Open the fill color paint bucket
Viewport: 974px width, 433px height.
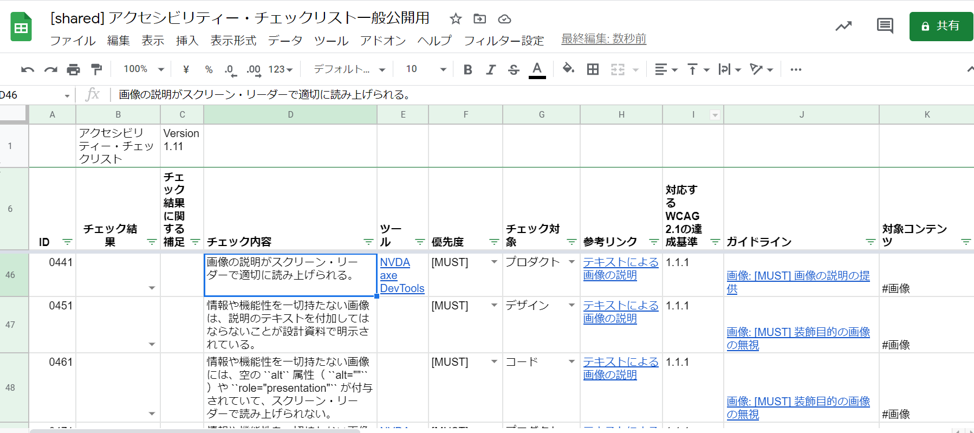(568, 69)
